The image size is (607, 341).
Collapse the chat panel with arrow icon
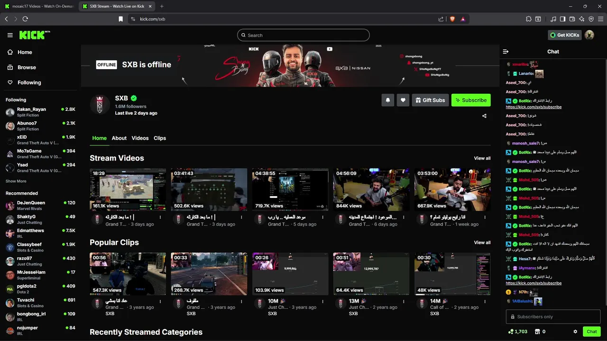506,52
